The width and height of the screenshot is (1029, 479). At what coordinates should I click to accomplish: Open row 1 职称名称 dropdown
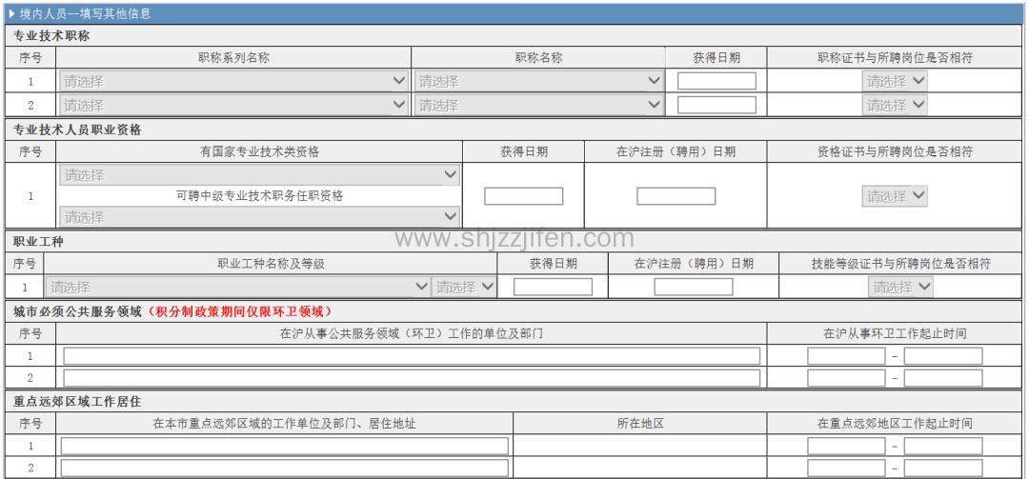[x=538, y=81]
